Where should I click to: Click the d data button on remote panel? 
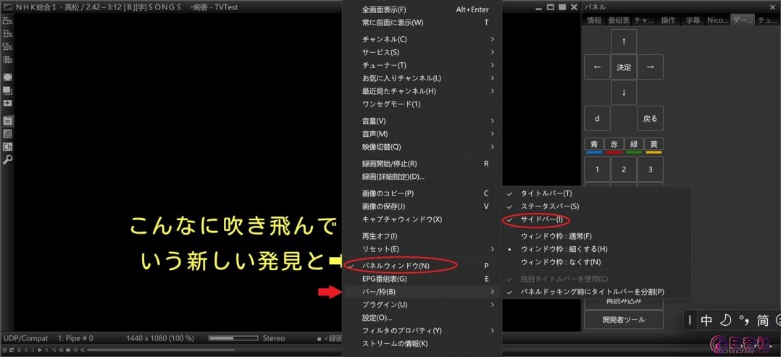pos(597,119)
